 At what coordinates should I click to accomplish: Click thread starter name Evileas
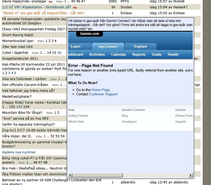tap(126, 13)
